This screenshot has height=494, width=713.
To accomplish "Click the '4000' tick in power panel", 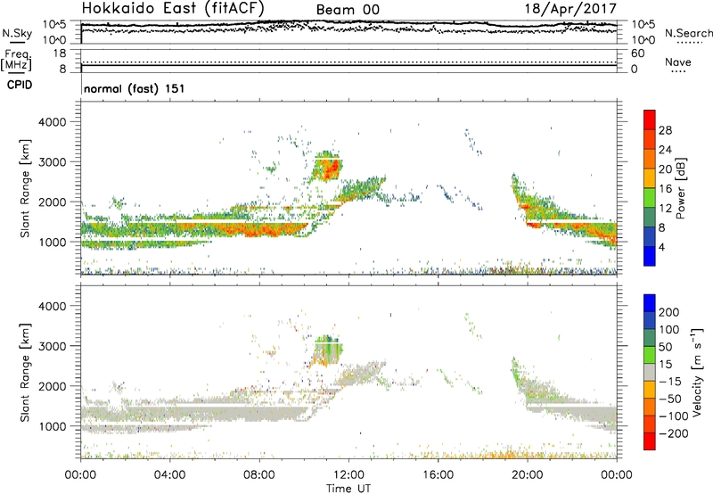I will [52, 122].
